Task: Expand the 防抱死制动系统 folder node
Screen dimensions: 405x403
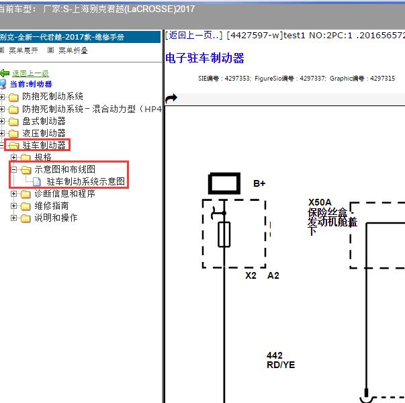Action: 2,97
